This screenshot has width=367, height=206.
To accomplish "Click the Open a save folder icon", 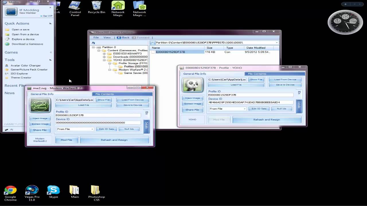I will [x=7, y=29].
